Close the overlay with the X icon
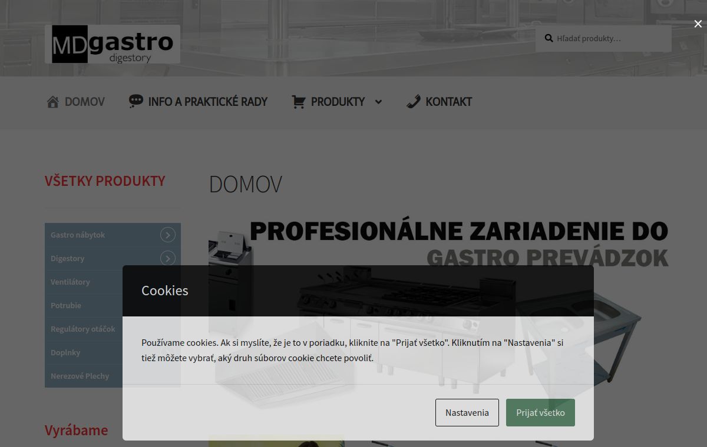The image size is (707, 447). coord(698,24)
